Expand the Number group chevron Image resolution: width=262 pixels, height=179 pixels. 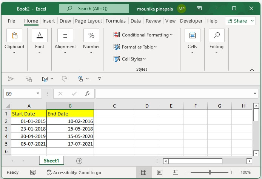(91, 52)
